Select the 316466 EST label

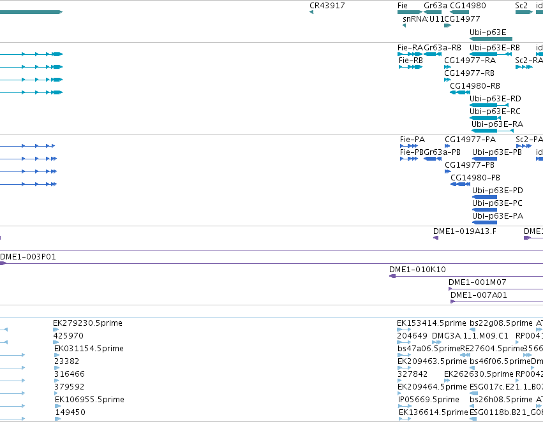click(70, 375)
